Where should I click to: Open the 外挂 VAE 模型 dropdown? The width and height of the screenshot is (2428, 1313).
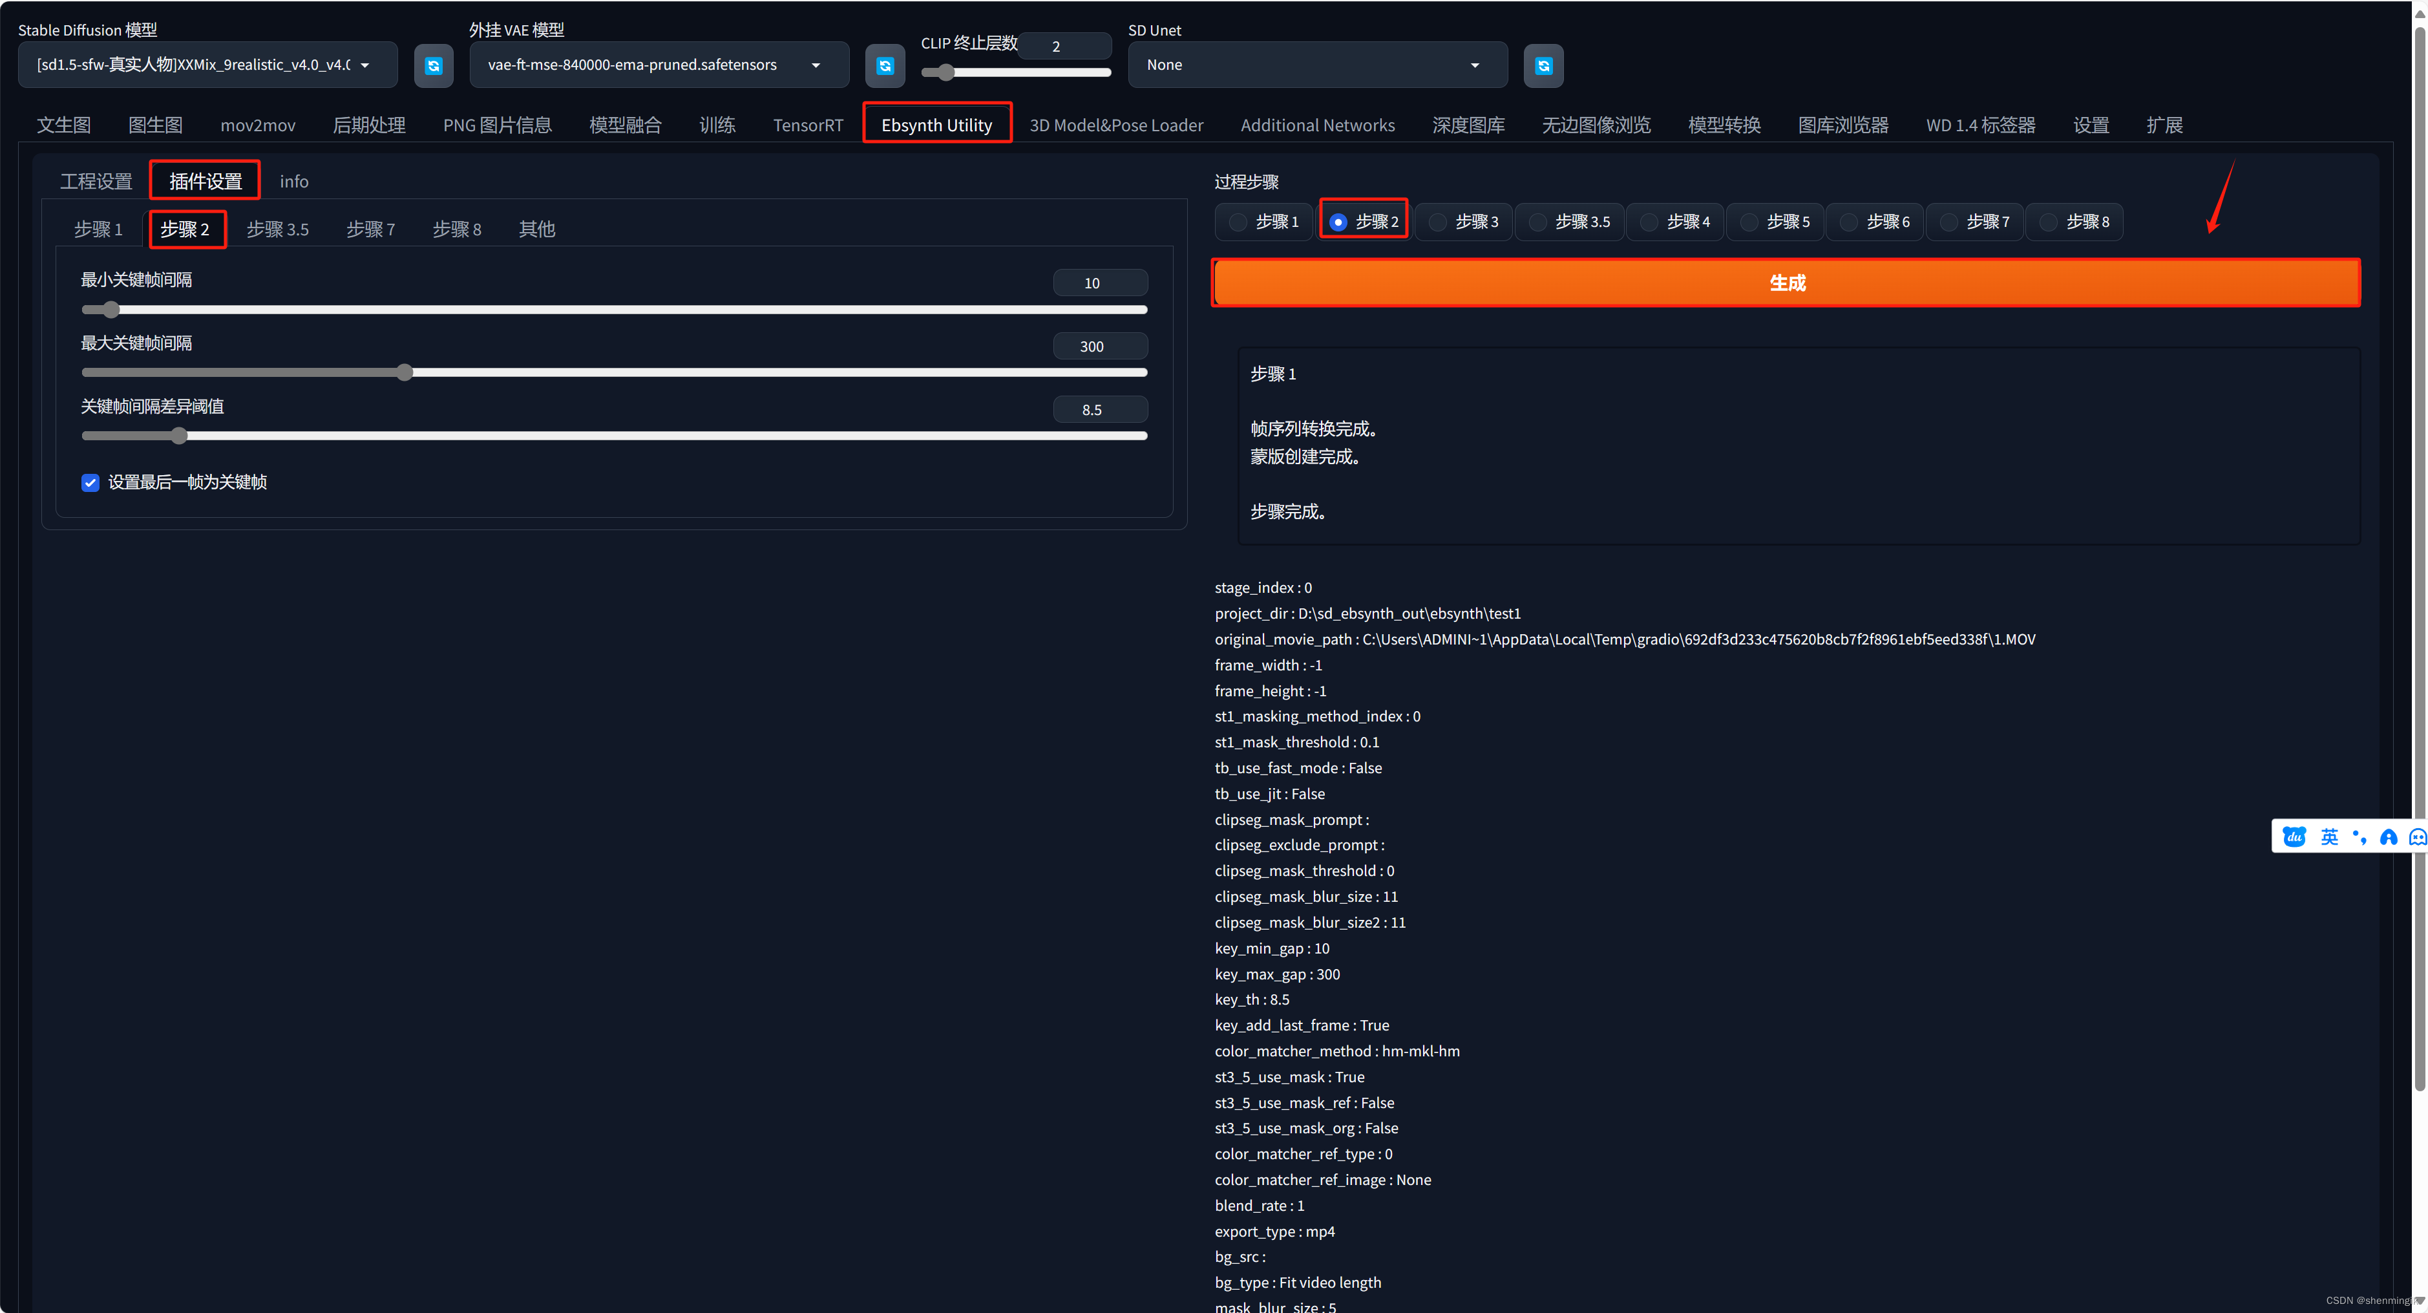[659, 65]
